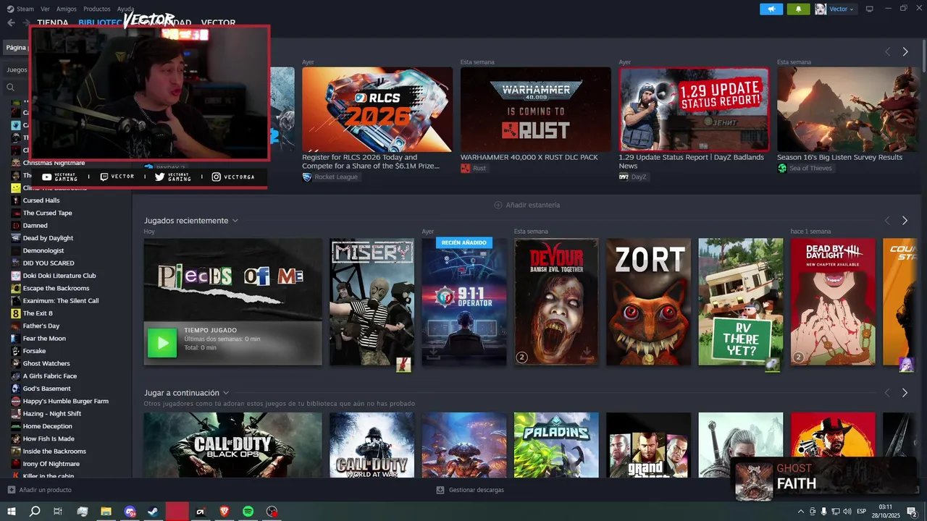
Task: Select How Fish Is Made
Action: pyautogui.click(x=49, y=439)
